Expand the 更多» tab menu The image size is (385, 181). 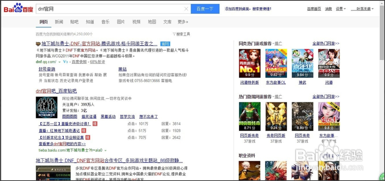pyautogui.click(x=183, y=22)
